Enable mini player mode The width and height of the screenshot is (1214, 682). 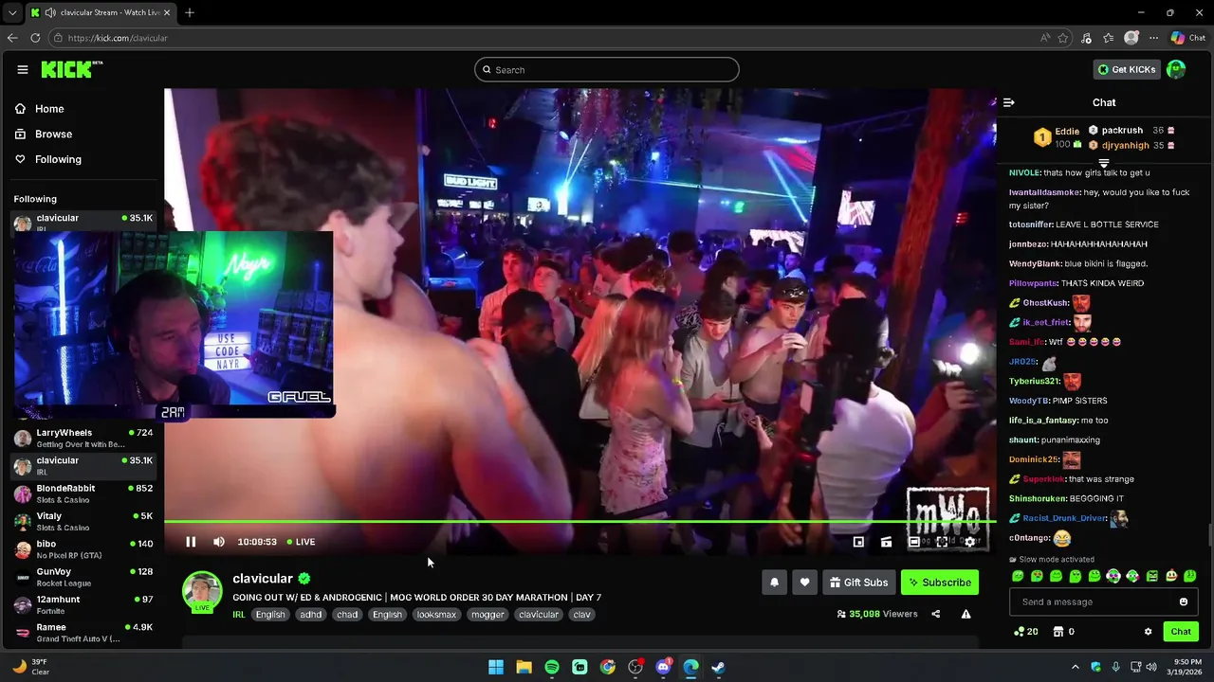[858, 542]
